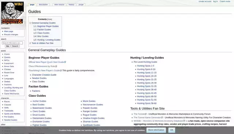Open Hunting Spots 56-60
This screenshot has width=234, height=134.
tap(147, 103)
